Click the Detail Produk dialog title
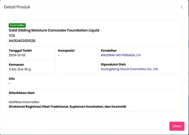The height and width of the screenshot is (135, 189). (x=17, y=7)
